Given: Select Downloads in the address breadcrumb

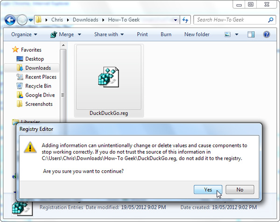Looking at the screenshot, I should (85, 20).
